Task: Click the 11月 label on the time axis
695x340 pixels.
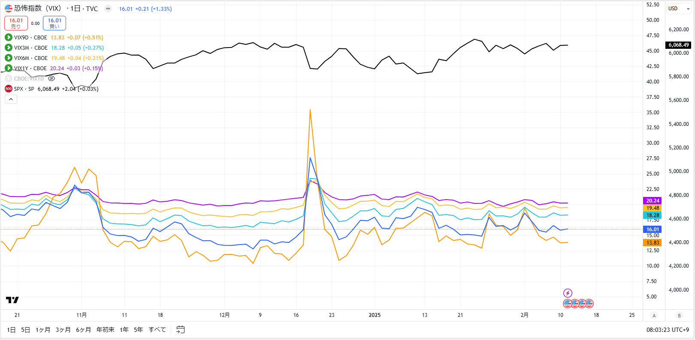Action: (x=82, y=315)
